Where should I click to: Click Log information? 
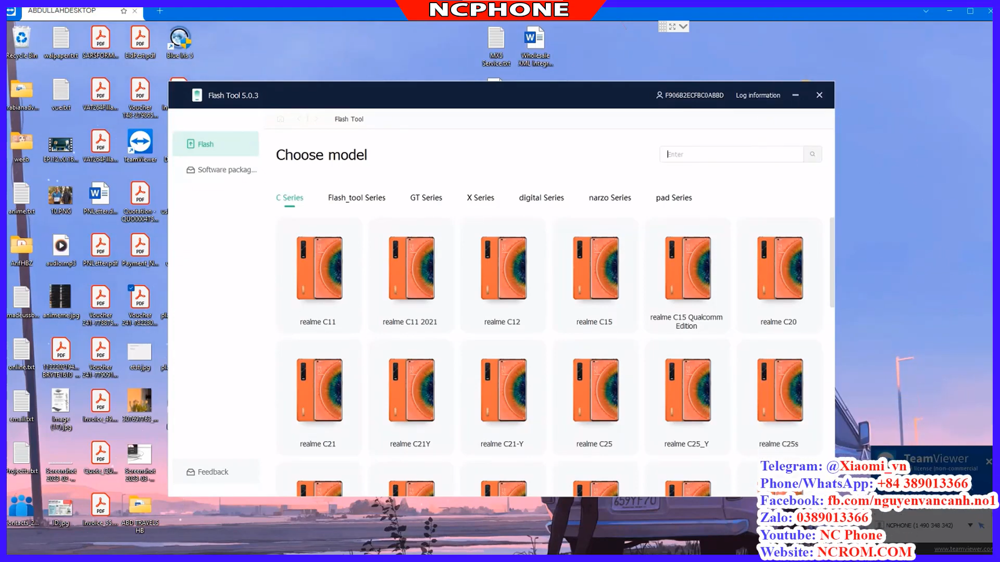pos(758,95)
